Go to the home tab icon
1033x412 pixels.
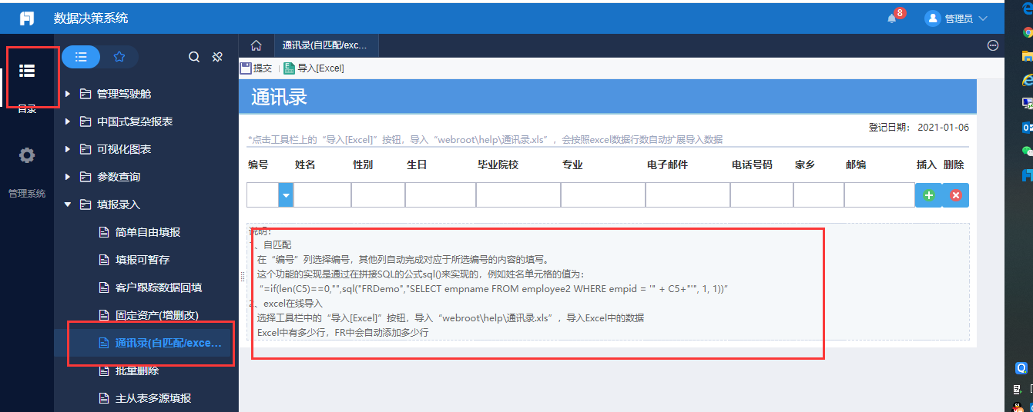tap(257, 45)
